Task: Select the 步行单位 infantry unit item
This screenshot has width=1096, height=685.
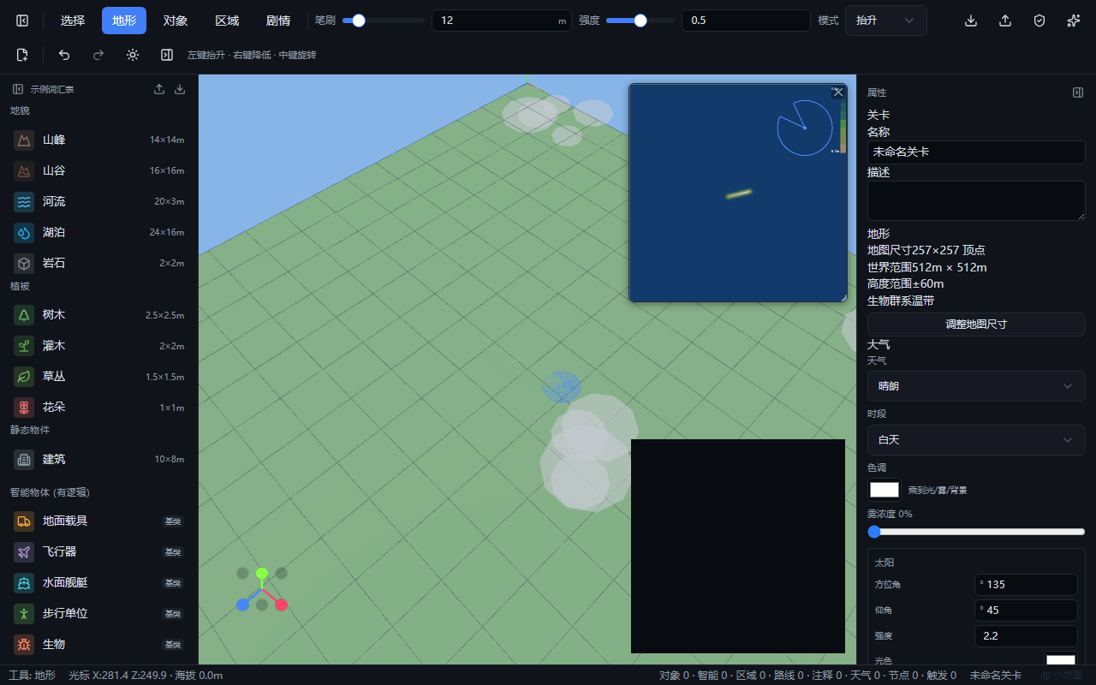Action: pos(99,613)
